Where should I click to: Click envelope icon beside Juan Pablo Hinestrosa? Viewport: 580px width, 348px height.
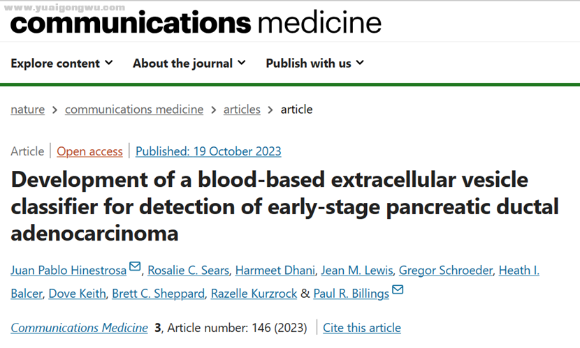pyautogui.click(x=135, y=266)
